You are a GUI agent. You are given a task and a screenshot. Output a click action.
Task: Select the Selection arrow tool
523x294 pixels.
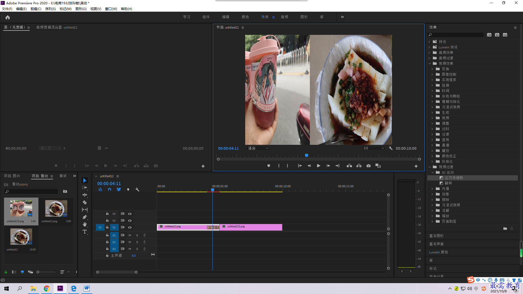point(85,180)
